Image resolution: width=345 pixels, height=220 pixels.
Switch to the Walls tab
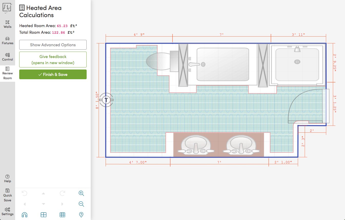pos(7,24)
